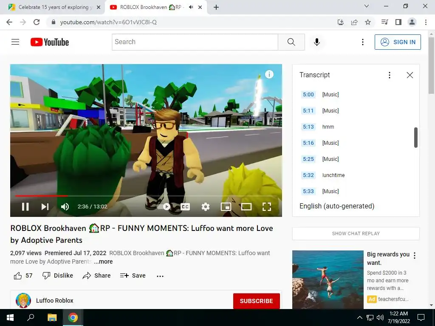Open transcript options three-dot menu
This screenshot has width=435, height=326.
point(390,75)
